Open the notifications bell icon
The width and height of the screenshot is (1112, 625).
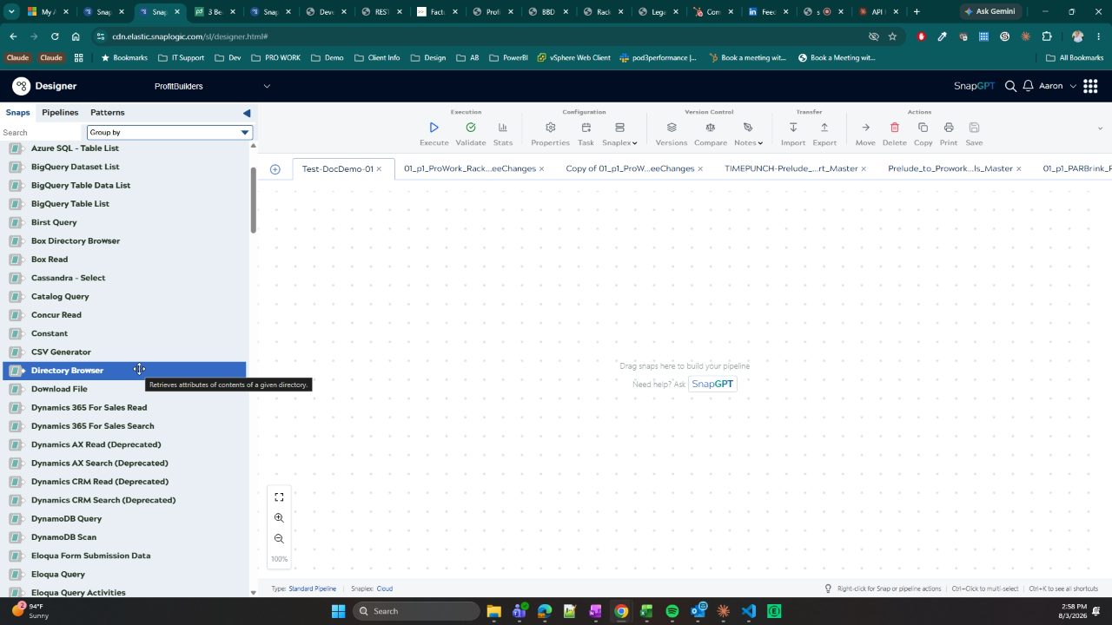click(x=1028, y=86)
